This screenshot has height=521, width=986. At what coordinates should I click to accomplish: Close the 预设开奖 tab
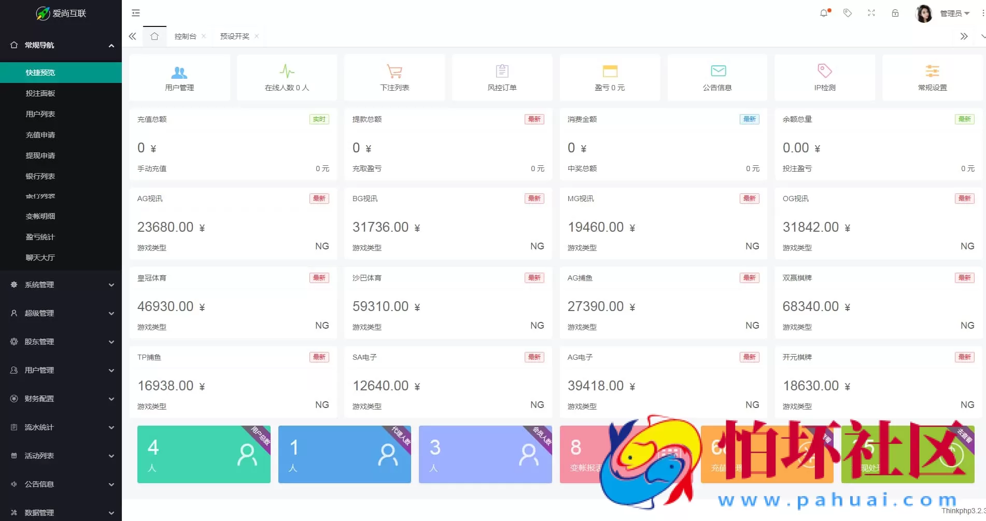256,36
